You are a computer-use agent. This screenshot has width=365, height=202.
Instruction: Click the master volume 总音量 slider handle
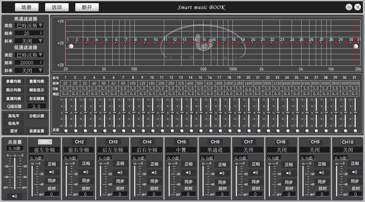tap(15, 156)
